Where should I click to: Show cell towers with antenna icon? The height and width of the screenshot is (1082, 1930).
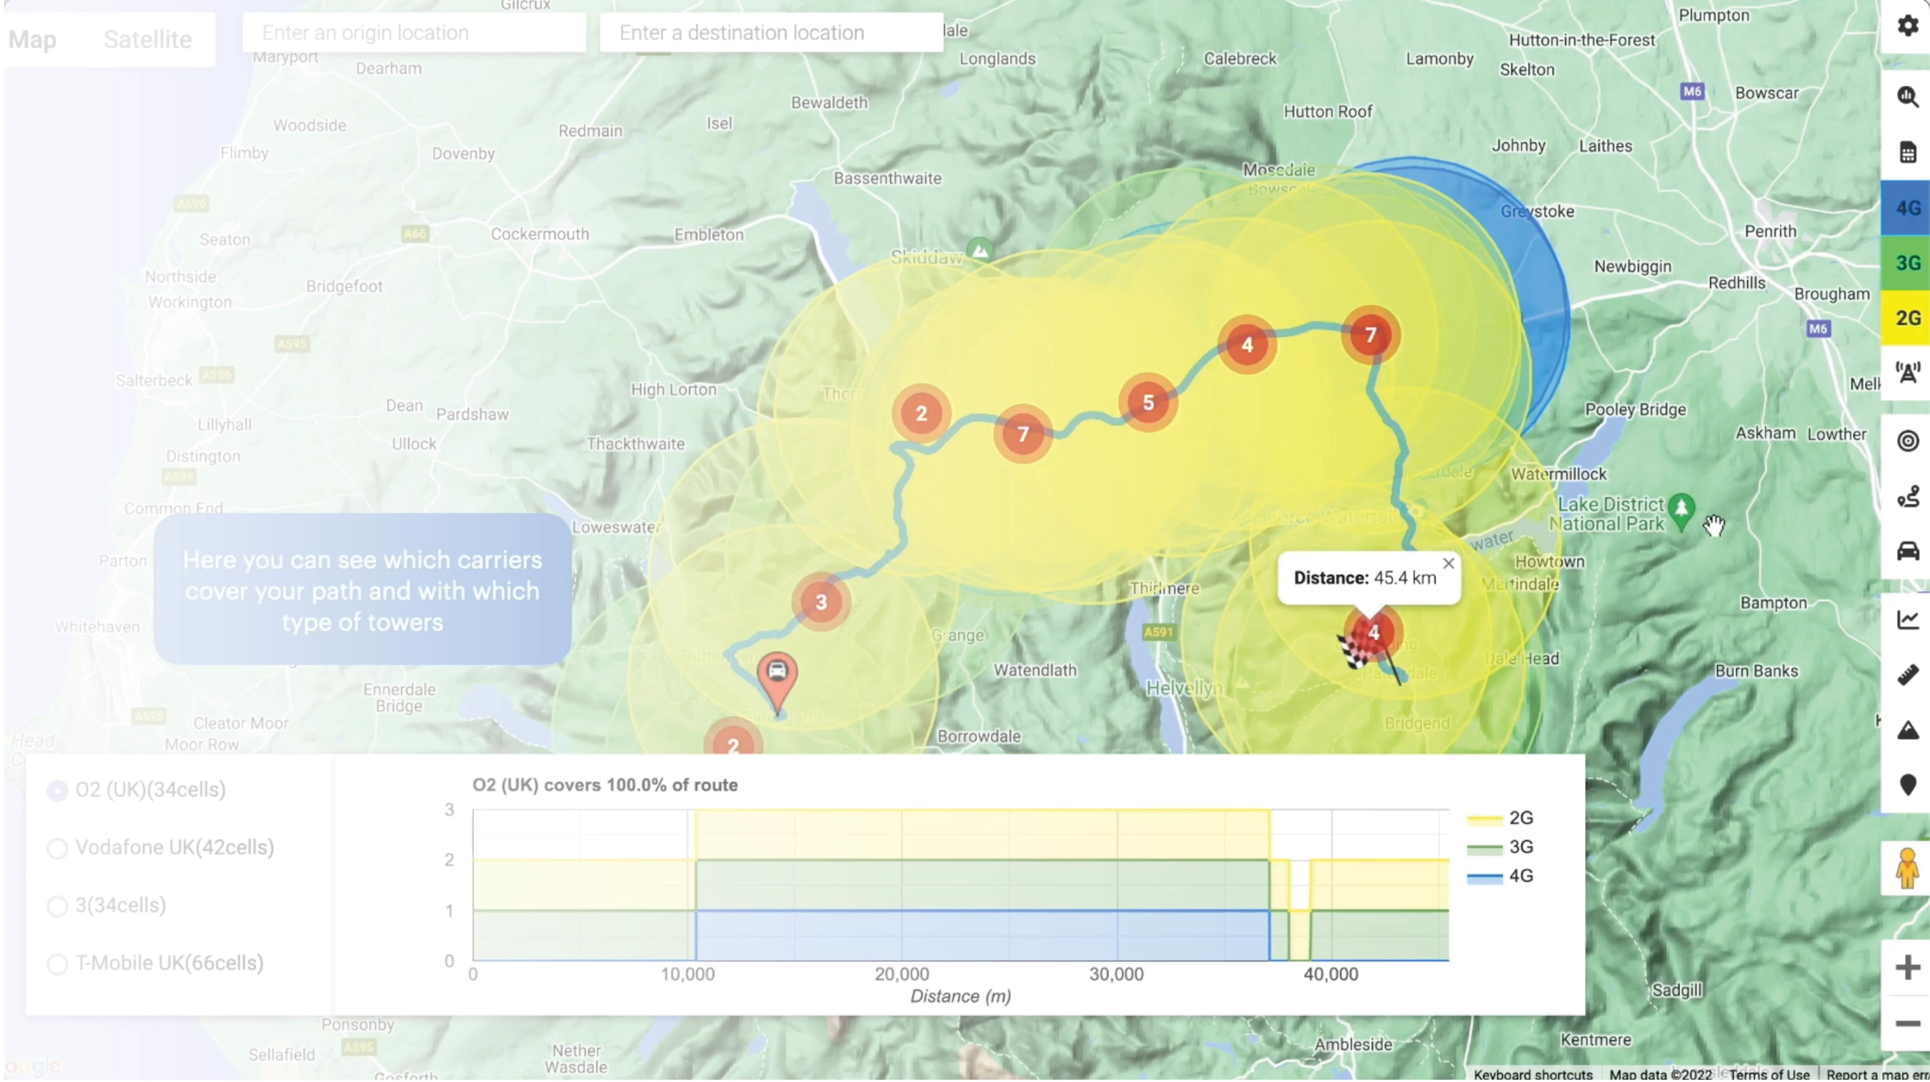(1907, 372)
